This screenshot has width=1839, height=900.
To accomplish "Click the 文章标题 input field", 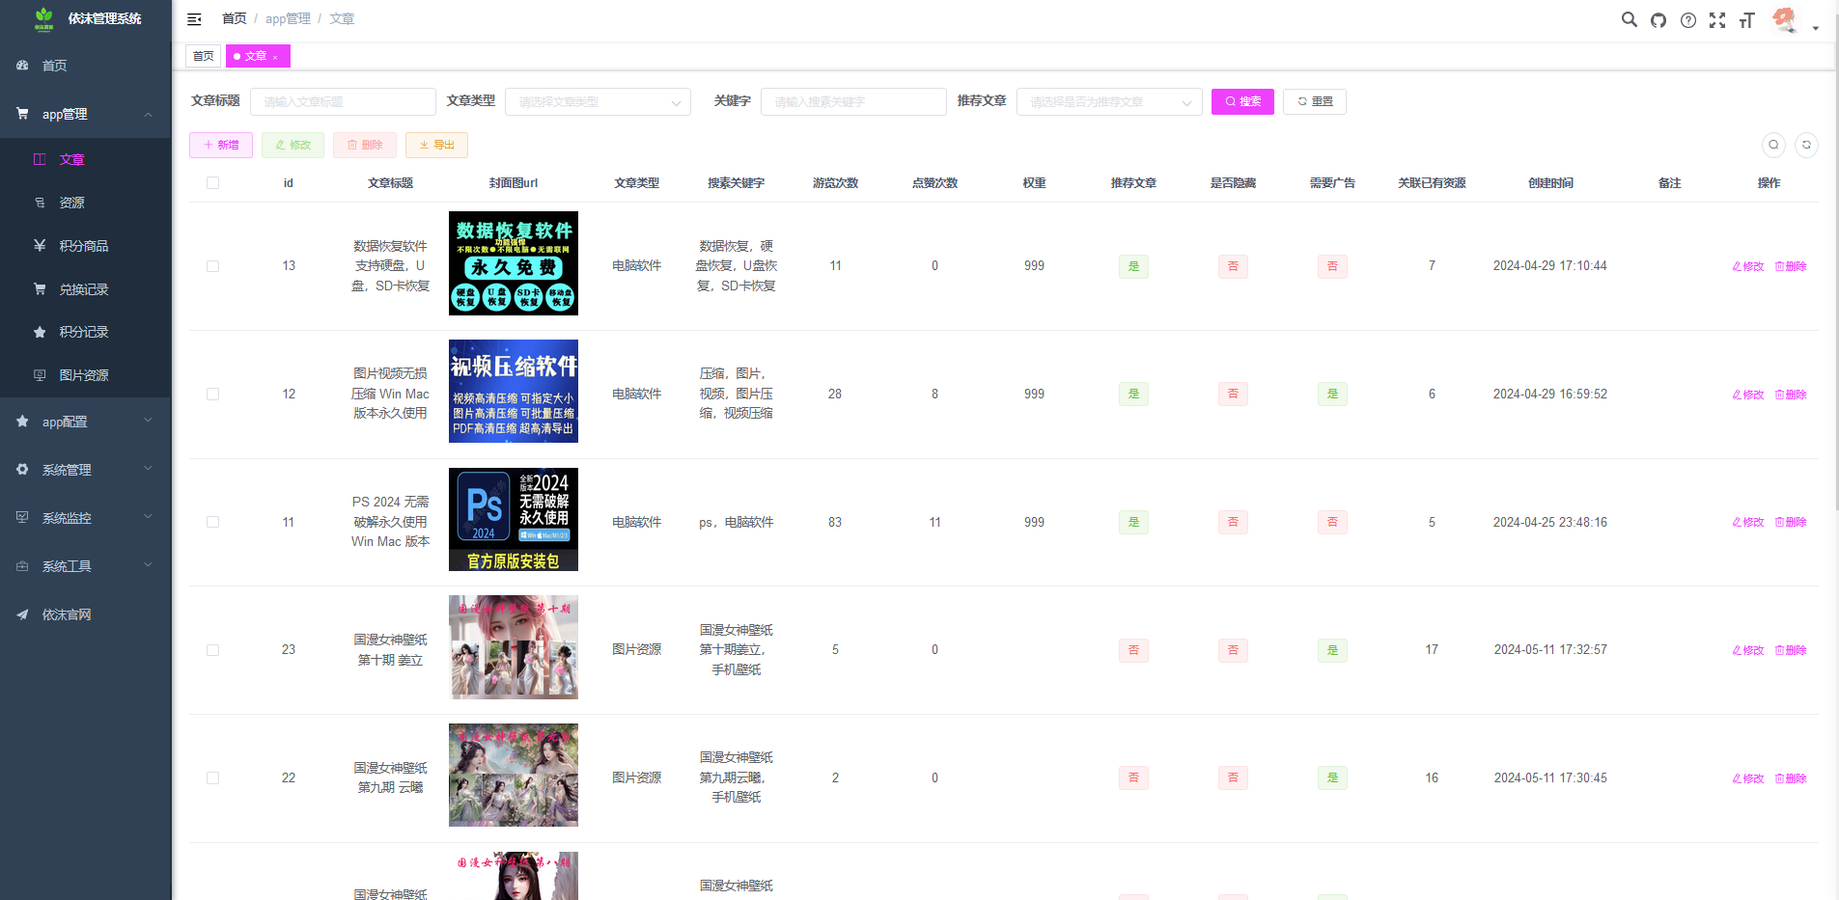I will coord(343,101).
